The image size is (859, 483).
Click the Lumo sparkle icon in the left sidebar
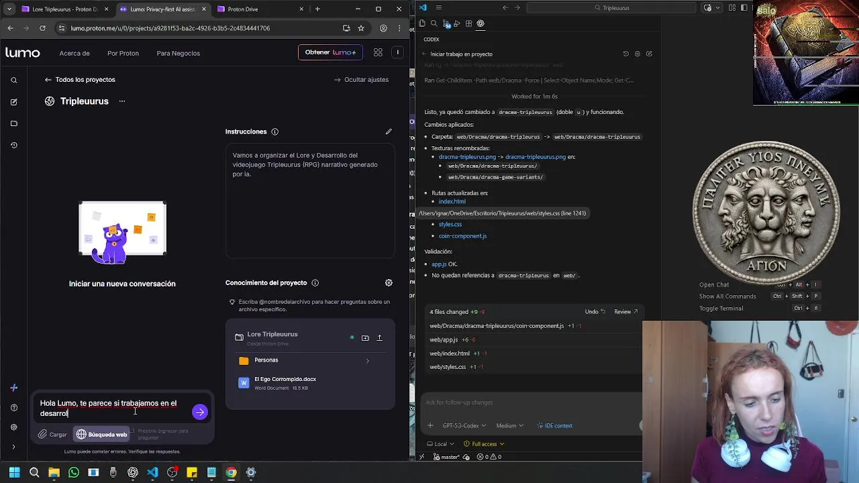(x=13, y=388)
